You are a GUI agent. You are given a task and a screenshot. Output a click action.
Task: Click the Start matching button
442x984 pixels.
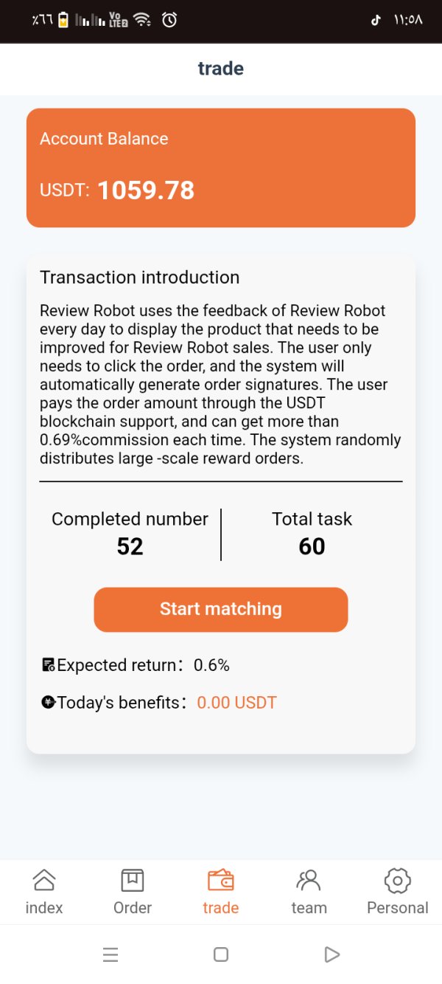[x=221, y=609]
